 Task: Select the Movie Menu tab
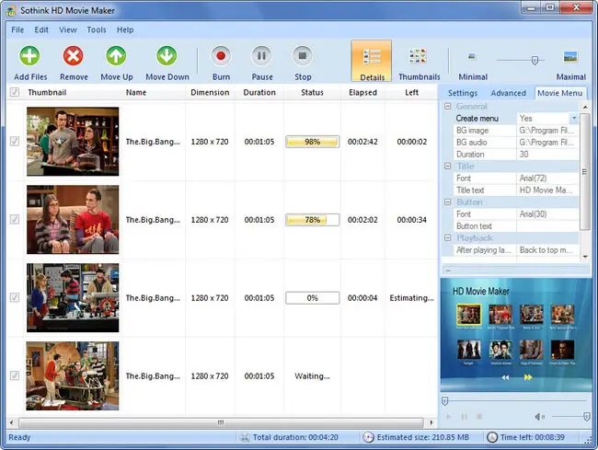tap(560, 93)
